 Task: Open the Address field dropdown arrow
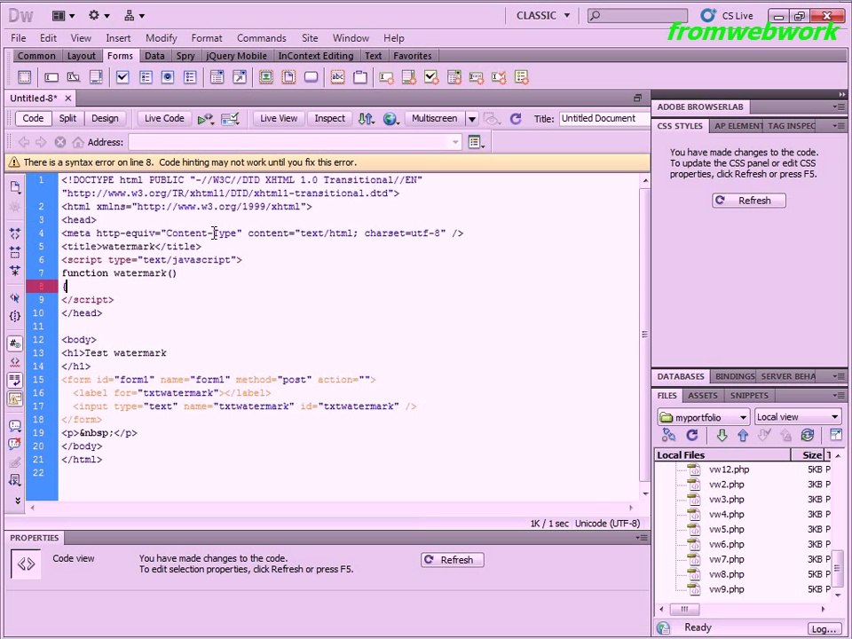pyautogui.click(x=455, y=142)
